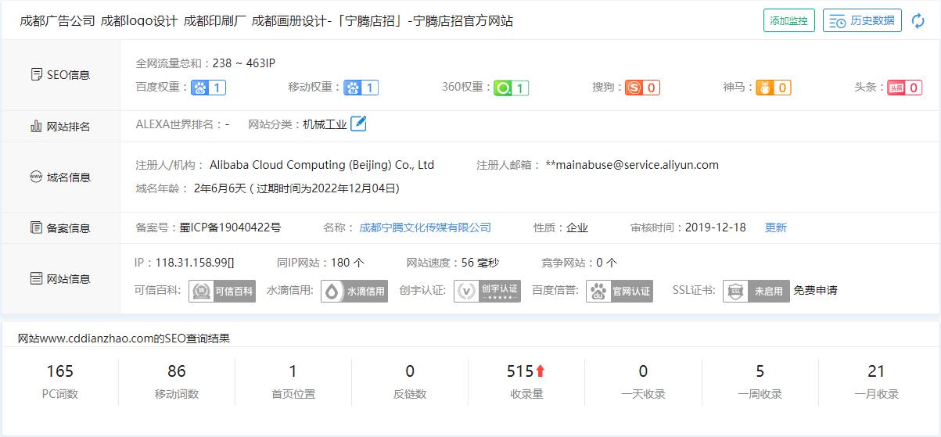The image size is (941, 437).
Task: Click the 官网认证 Baidu reputation badge
Action: pos(620,291)
